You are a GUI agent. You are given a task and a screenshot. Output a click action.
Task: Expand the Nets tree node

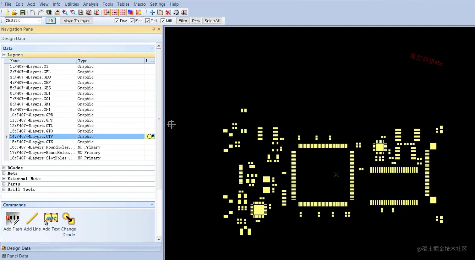(x=4, y=173)
